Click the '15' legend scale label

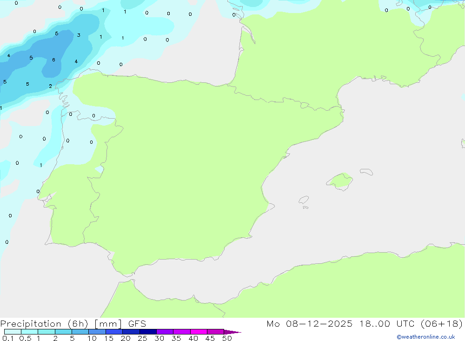[x=109, y=338]
